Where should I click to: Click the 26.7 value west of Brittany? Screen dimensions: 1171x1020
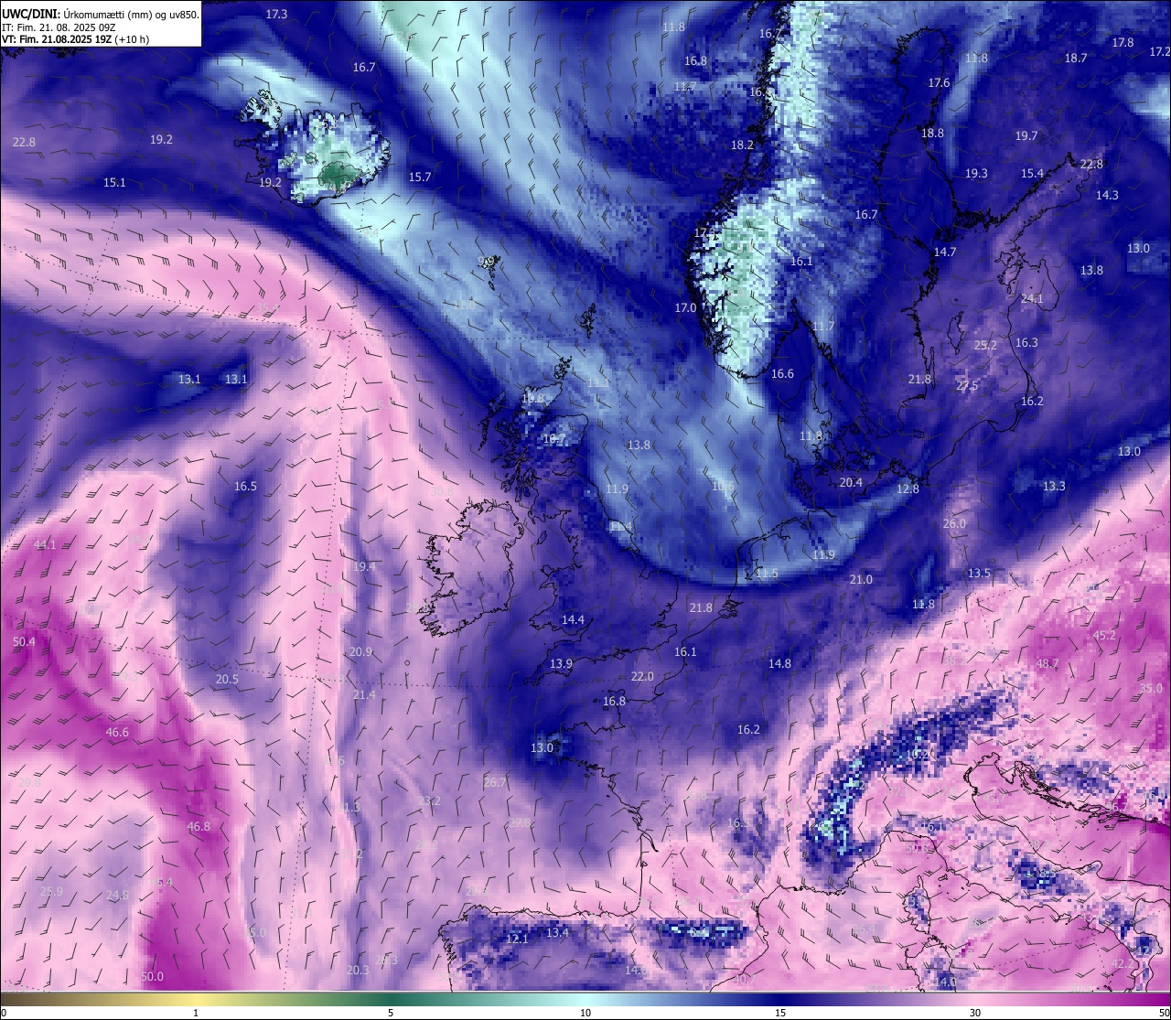click(x=495, y=783)
